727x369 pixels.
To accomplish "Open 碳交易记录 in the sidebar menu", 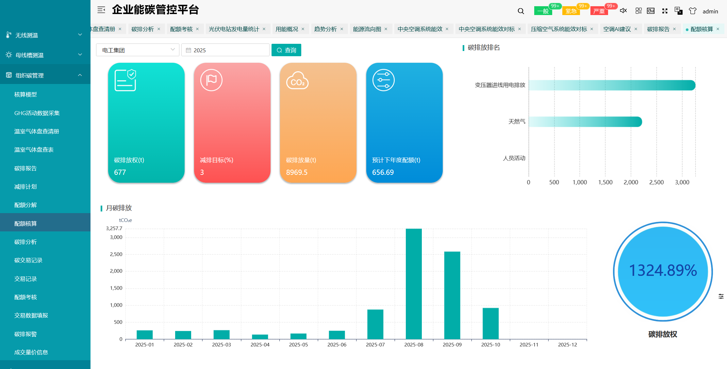I will (x=28, y=260).
